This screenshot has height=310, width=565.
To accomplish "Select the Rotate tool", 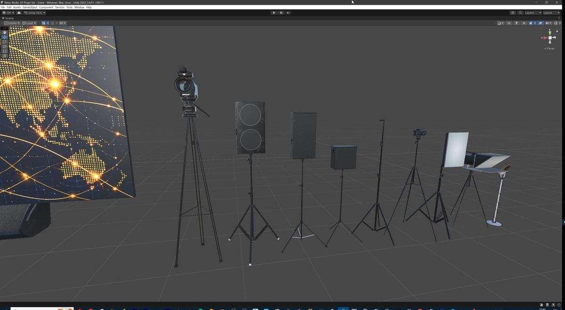I will 5,42.
